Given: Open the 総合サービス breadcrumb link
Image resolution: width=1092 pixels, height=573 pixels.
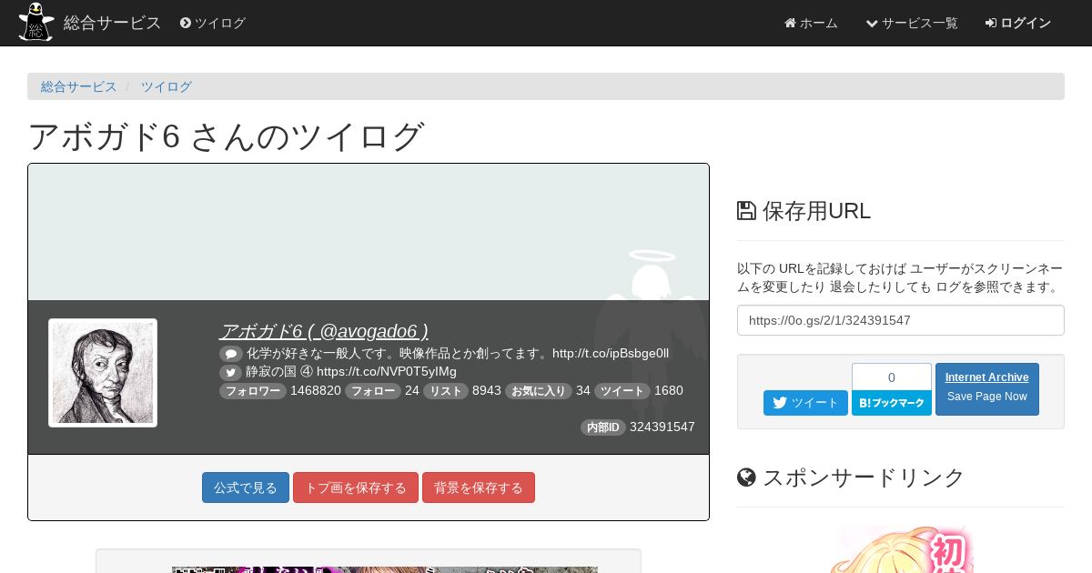Looking at the screenshot, I should (x=79, y=86).
